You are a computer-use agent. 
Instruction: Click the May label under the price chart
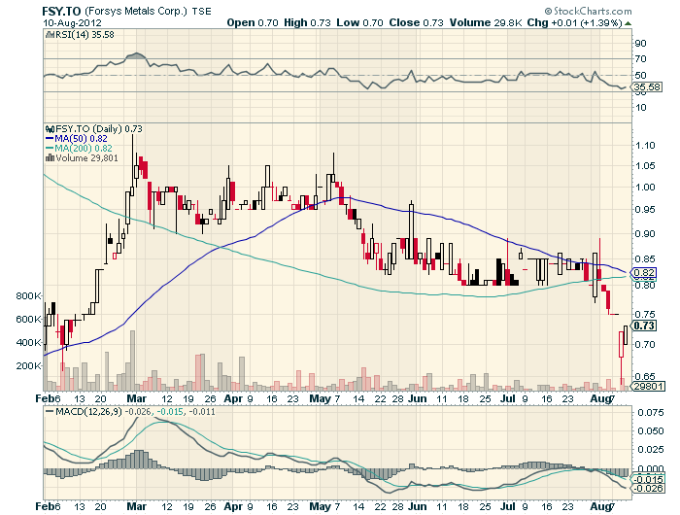pos(320,398)
